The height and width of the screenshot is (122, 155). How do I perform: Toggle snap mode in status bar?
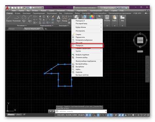tap(90, 115)
